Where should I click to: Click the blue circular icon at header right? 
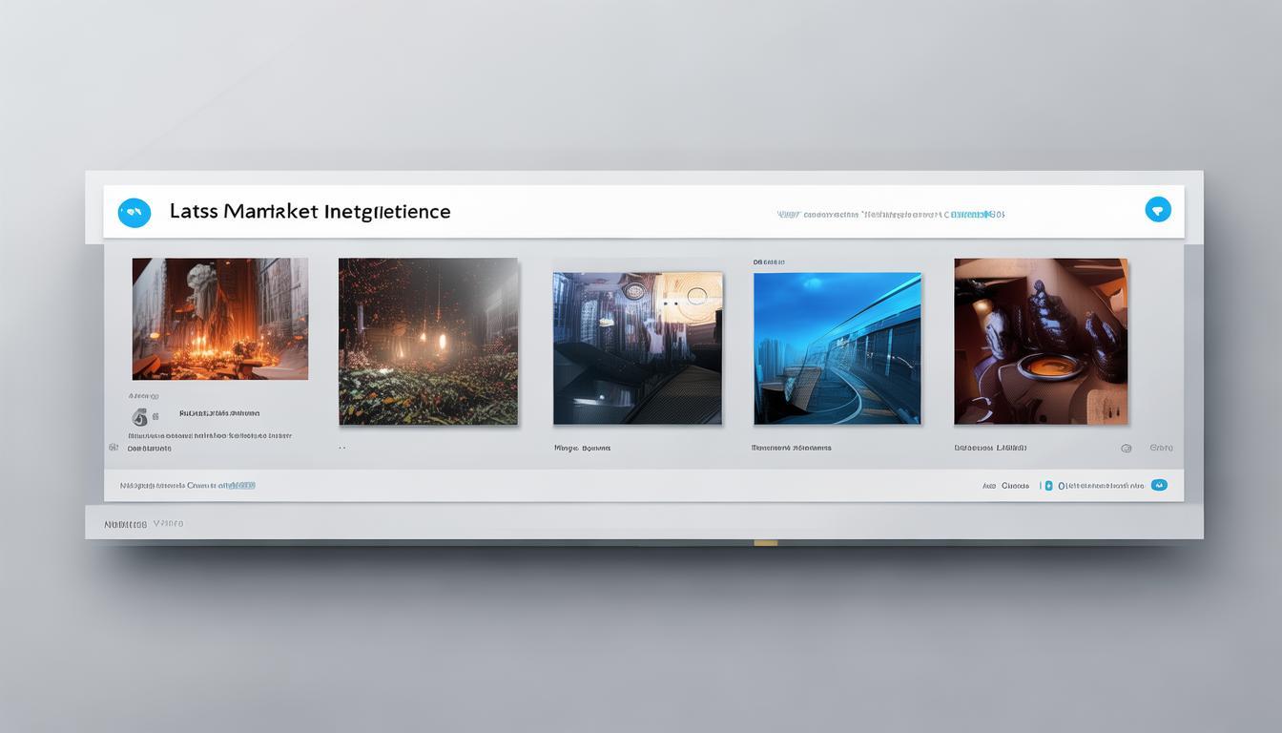coord(1157,210)
